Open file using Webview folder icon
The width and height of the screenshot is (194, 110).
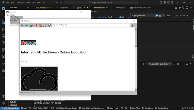coord(45,25)
